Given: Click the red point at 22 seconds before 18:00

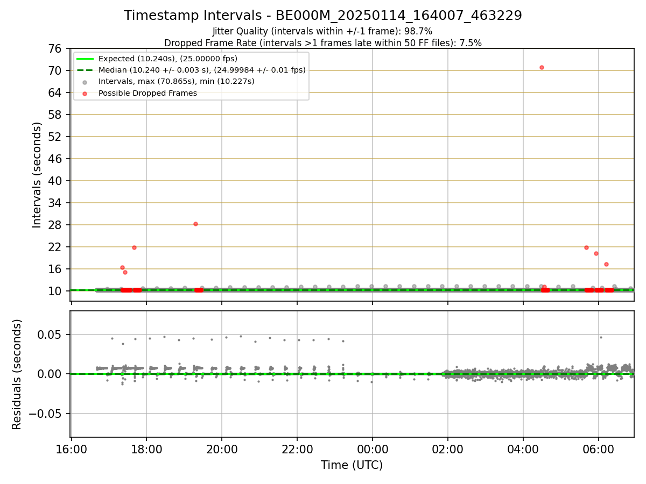Looking at the screenshot, I should [x=134, y=247].
